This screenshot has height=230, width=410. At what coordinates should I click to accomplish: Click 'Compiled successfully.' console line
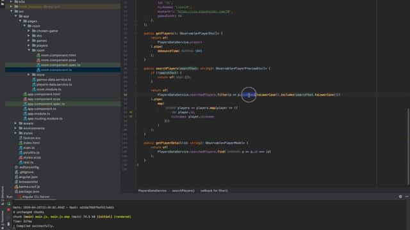coord(35,226)
